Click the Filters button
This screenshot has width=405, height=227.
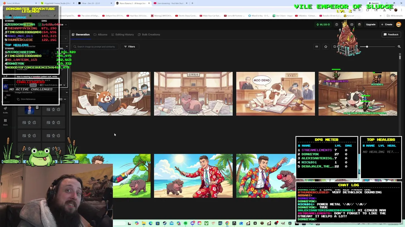[x=129, y=47]
